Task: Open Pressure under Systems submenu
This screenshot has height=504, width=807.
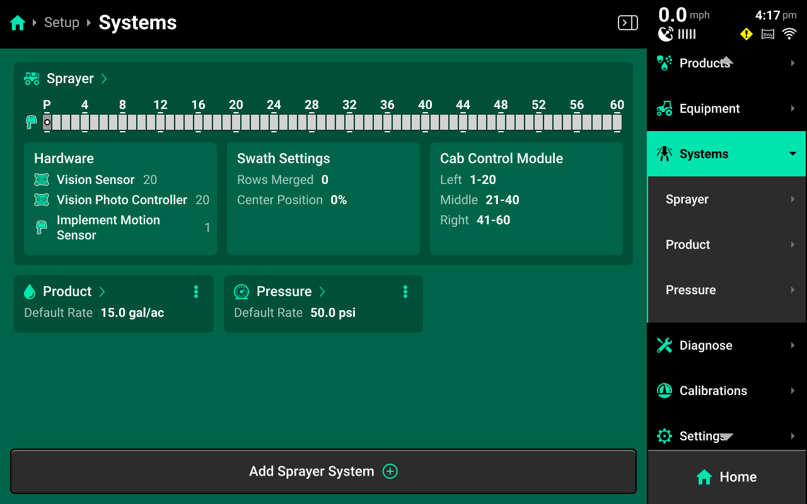Action: [x=727, y=290]
